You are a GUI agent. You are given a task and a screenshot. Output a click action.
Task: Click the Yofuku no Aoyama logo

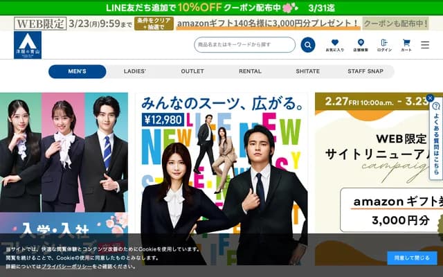click(x=27, y=45)
